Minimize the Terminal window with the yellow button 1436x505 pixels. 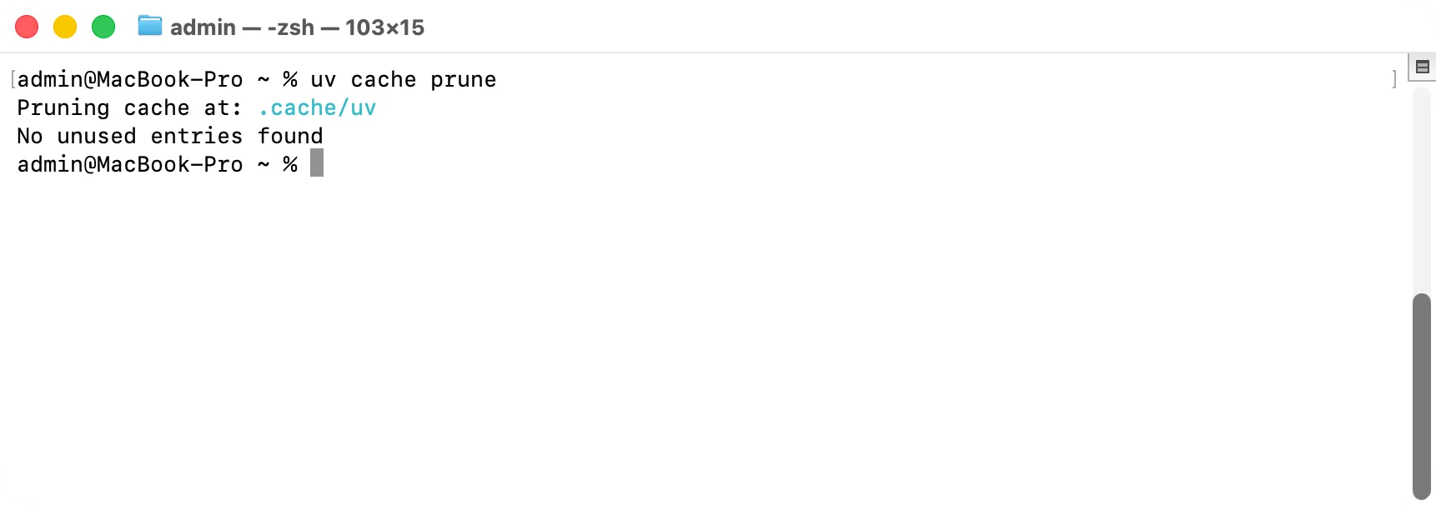[65, 27]
